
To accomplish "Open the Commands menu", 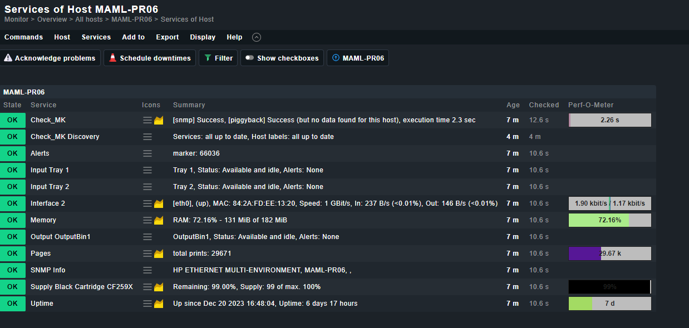I will (x=23, y=37).
